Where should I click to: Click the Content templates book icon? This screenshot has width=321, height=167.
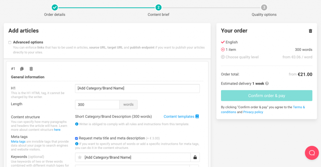point(197,116)
